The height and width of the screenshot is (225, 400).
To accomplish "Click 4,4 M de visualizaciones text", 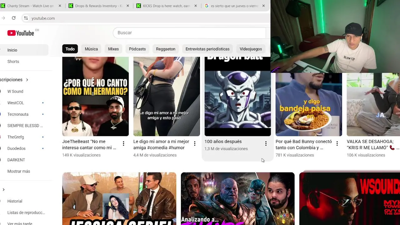I will pos(155,155).
